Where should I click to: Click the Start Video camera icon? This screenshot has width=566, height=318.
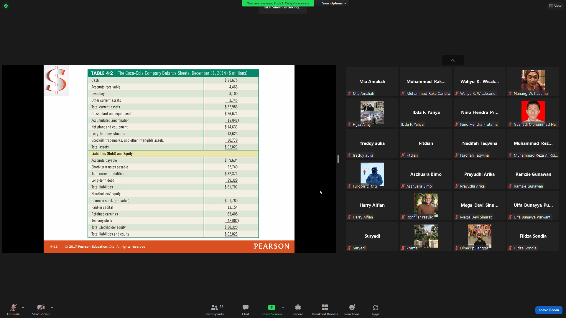(41, 307)
